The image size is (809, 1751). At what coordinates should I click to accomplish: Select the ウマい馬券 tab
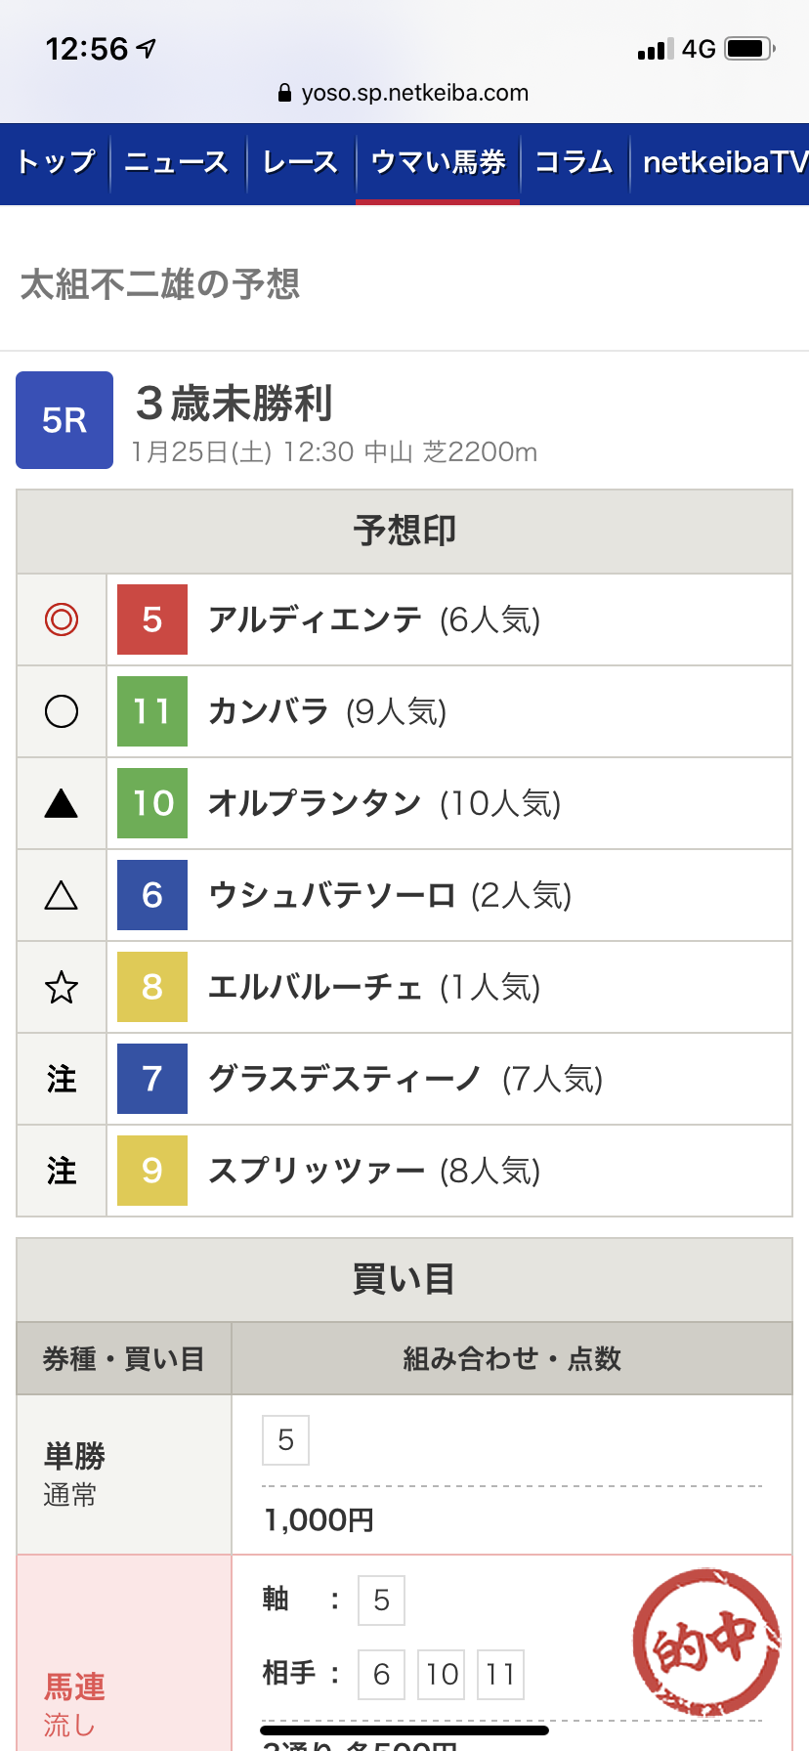click(438, 162)
